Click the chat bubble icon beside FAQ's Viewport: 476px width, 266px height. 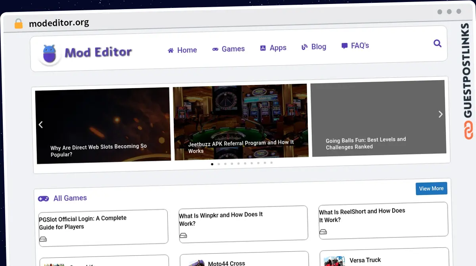pos(344,46)
